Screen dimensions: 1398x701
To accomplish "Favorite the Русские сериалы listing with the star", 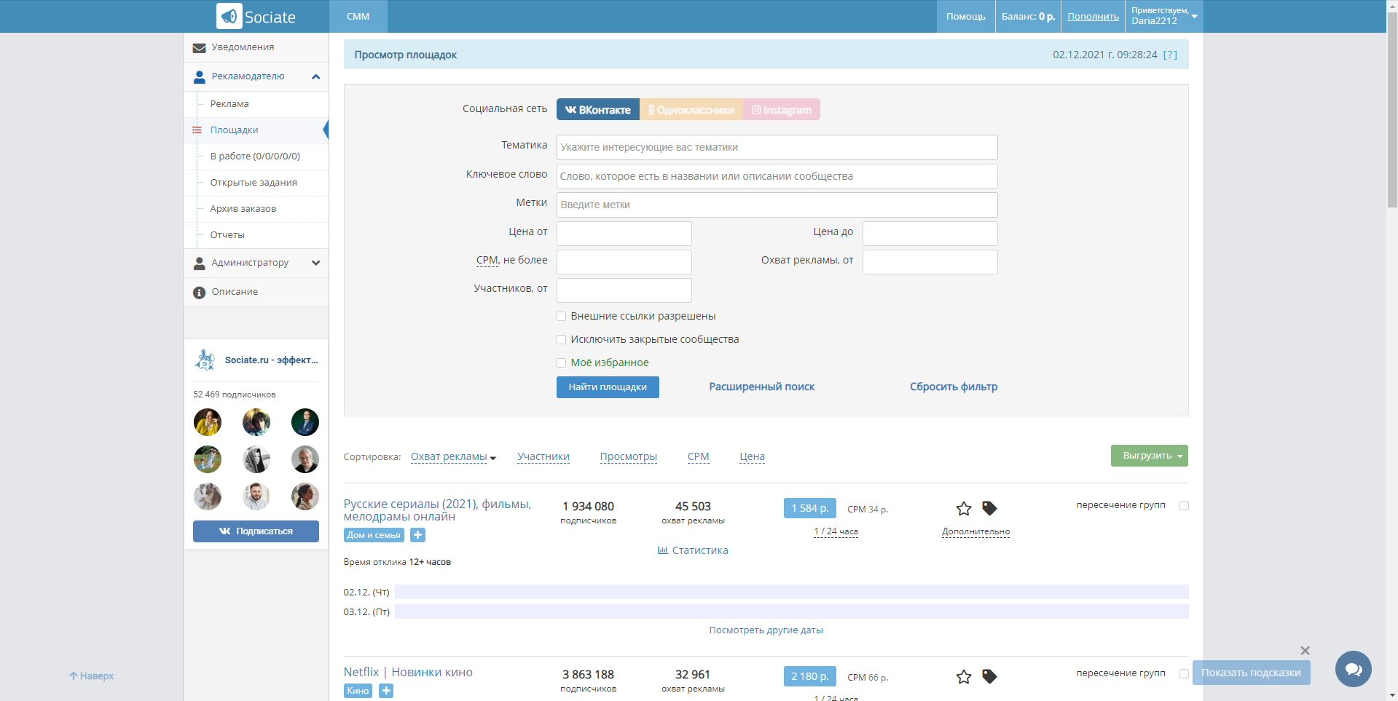I will (x=964, y=508).
